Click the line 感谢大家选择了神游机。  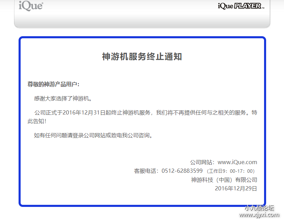pos(63,99)
